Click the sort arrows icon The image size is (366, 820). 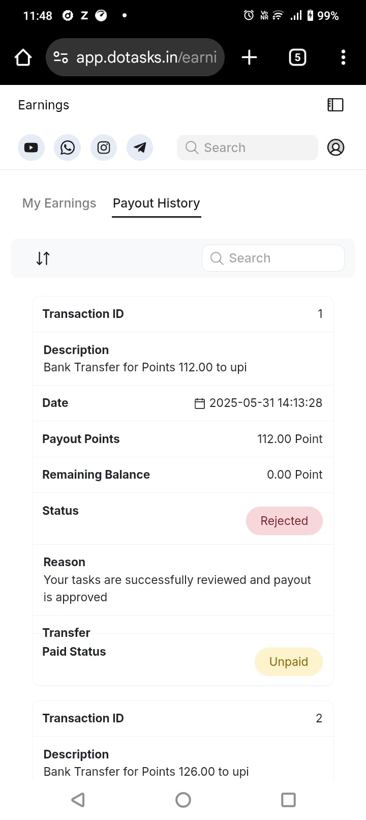click(x=43, y=258)
